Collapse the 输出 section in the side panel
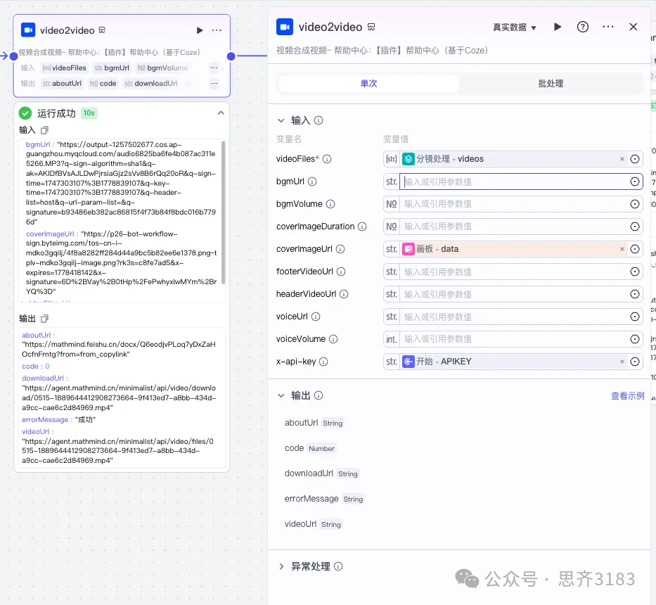This screenshot has height=605, width=656. (281, 395)
